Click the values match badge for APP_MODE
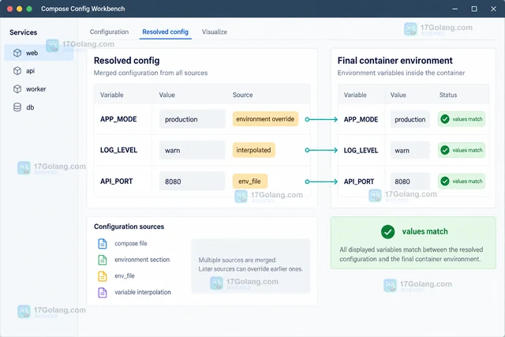This screenshot has height=337, width=505. tap(462, 119)
